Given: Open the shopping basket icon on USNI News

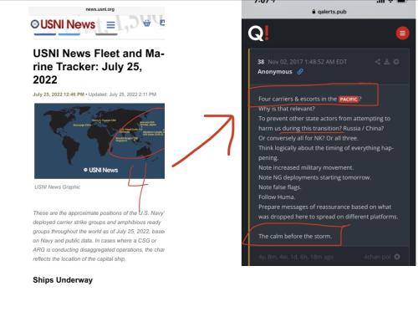Looking at the screenshot, I should coord(147,23).
